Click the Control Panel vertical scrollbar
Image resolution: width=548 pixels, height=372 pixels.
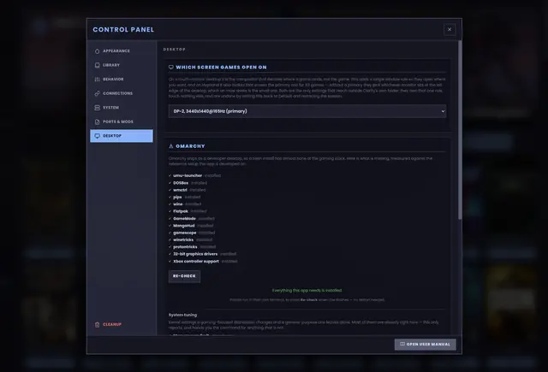pos(460,130)
